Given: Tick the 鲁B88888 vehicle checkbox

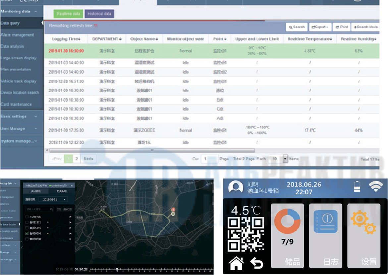Looking at the screenshot, I should point(27,239).
